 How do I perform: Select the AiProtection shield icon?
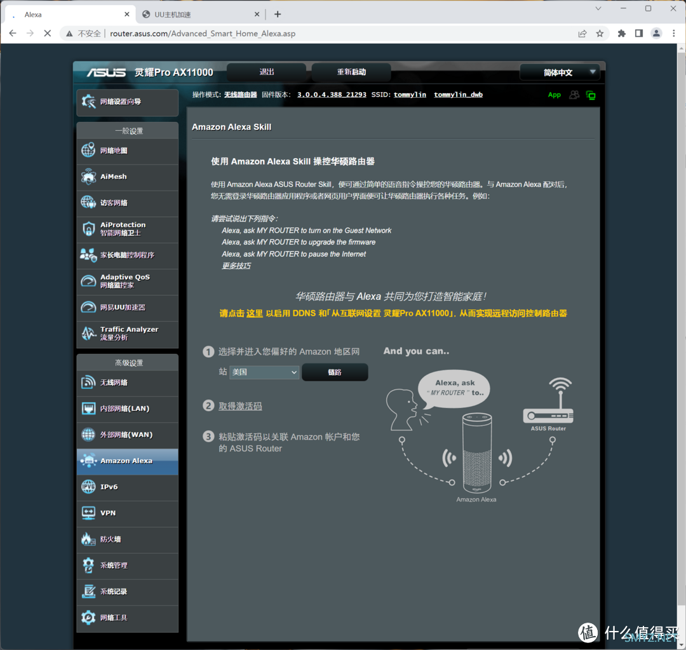tap(88, 229)
